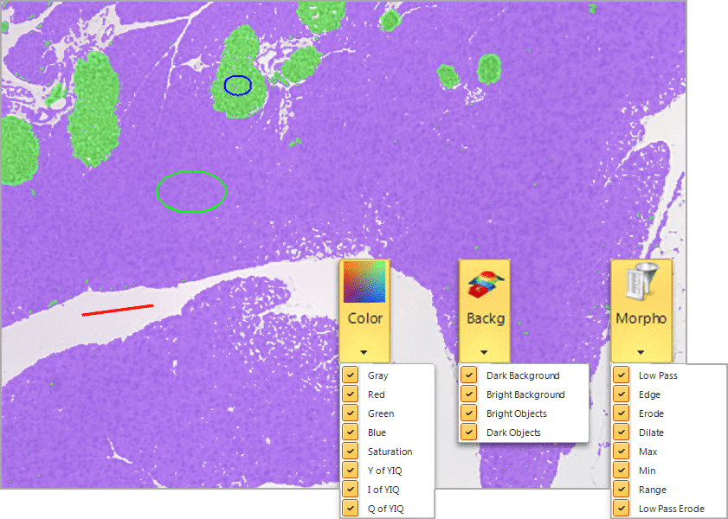Uncheck the Edge checkbox

(x=622, y=394)
